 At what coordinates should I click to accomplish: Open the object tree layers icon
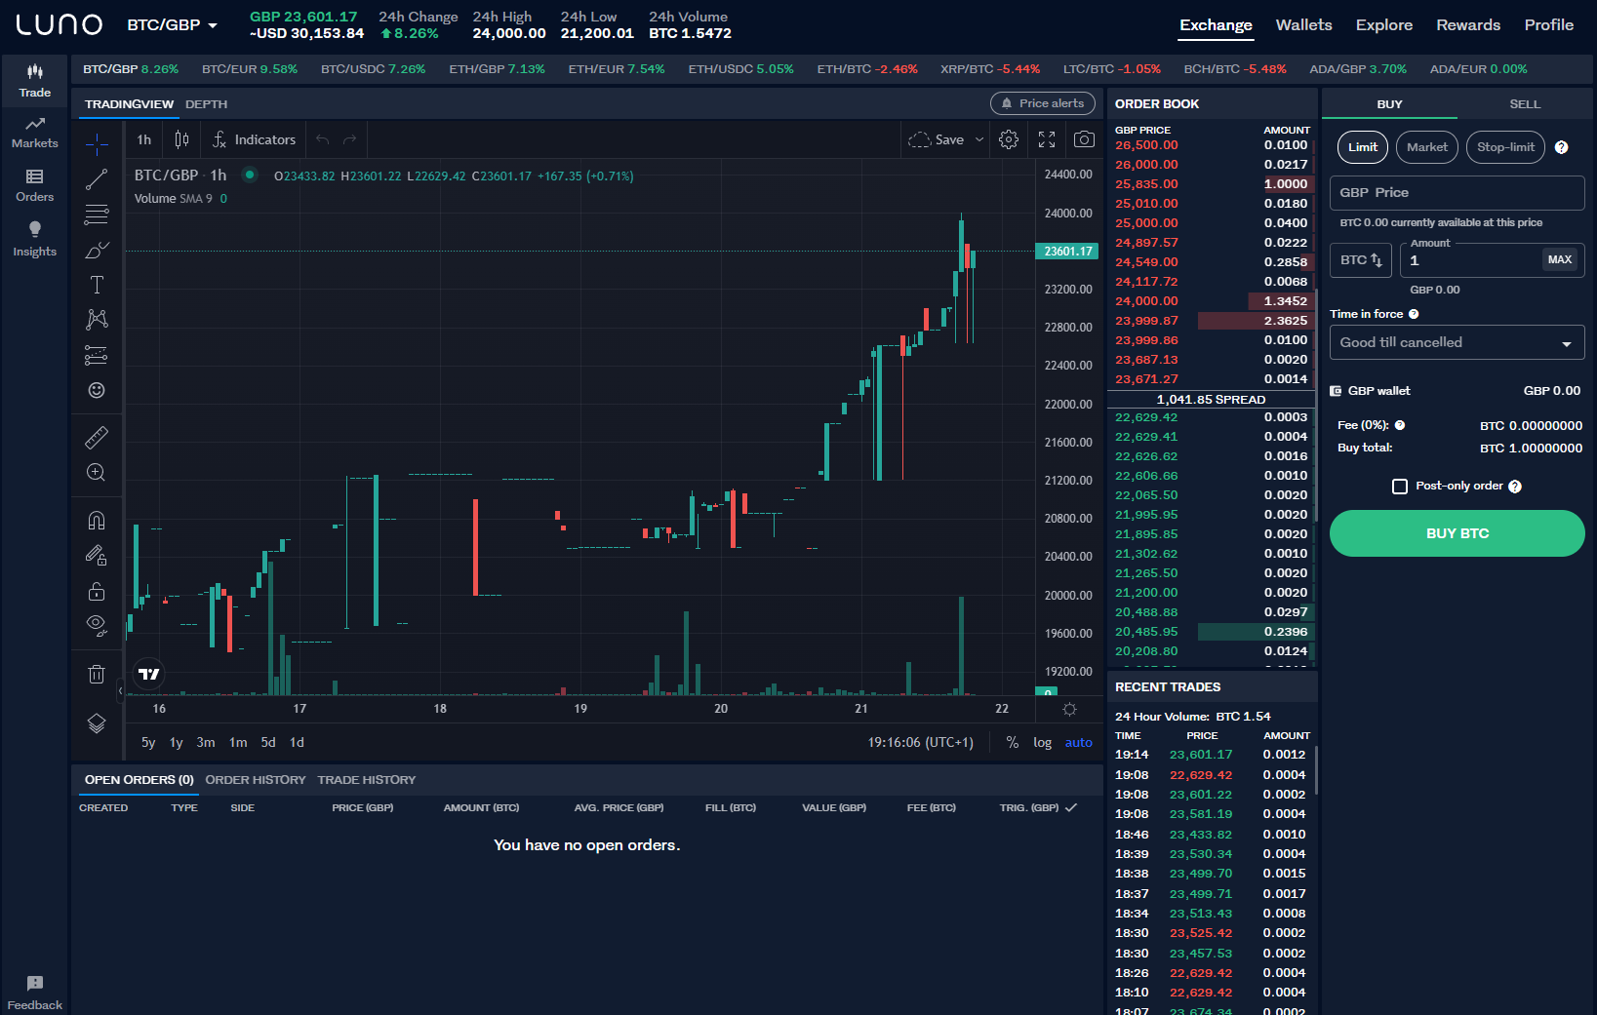[x=97, y=723]
